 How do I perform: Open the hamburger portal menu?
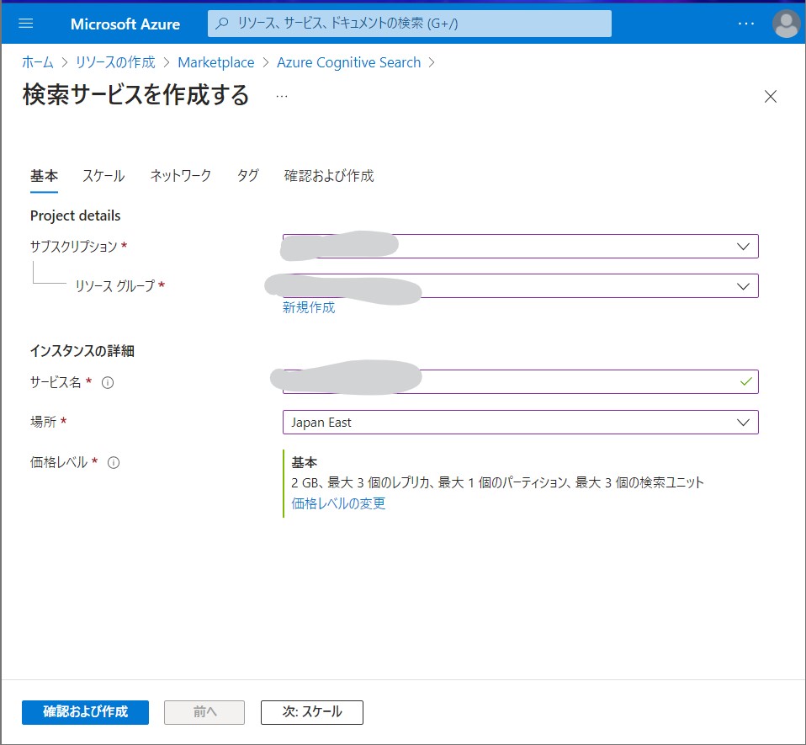pos(26,24)
